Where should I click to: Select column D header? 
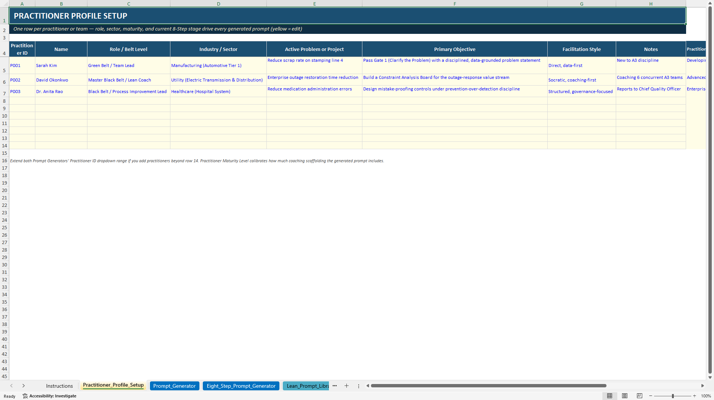click(x=218, y=4)
